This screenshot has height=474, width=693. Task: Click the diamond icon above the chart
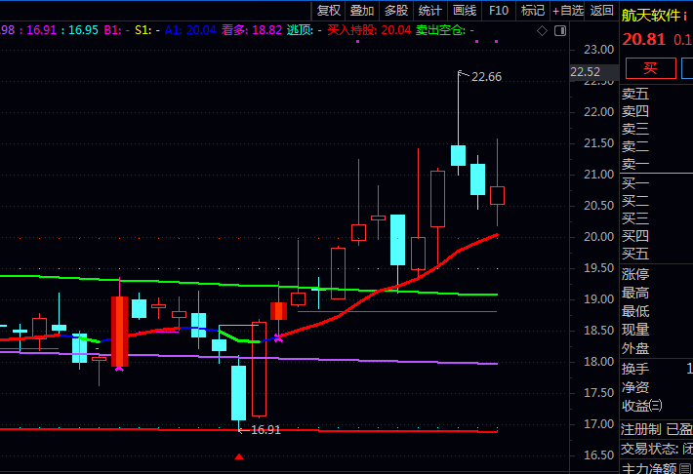click(543, 31)
